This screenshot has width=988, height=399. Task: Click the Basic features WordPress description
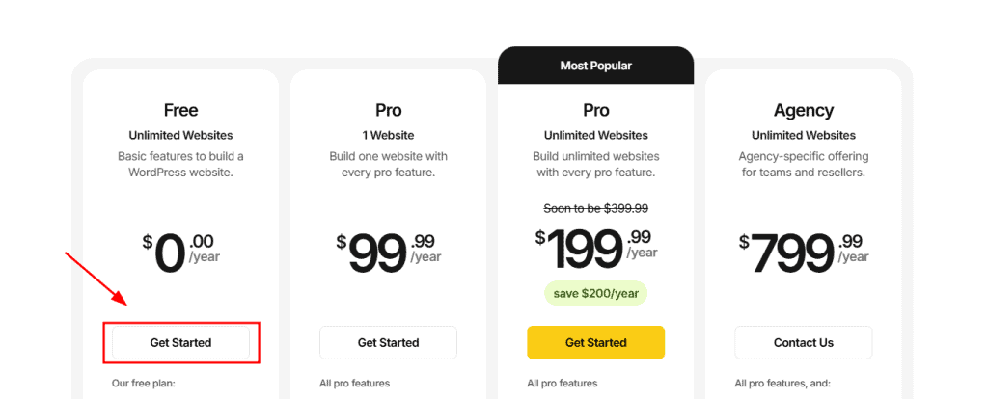point(180,164)
